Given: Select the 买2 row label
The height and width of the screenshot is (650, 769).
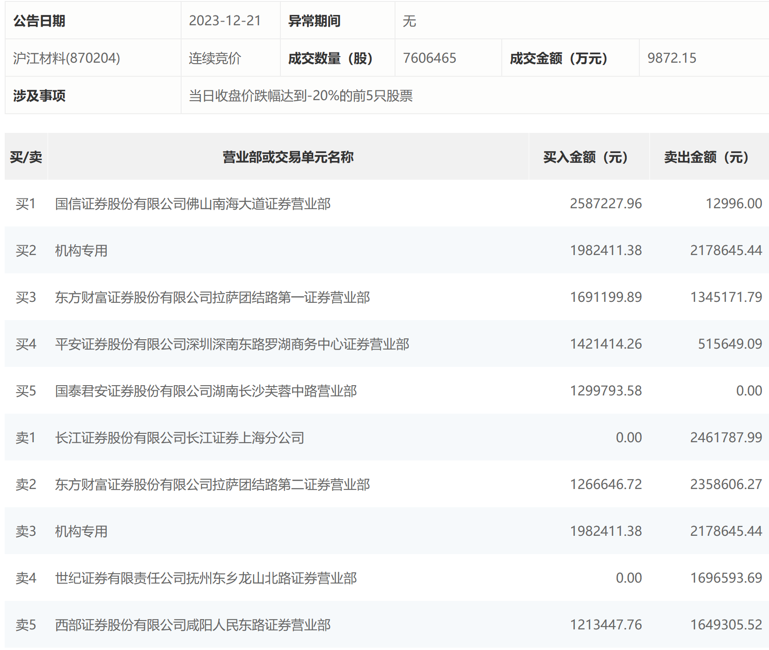Looking at the screenshot, I should pos(26,250).
